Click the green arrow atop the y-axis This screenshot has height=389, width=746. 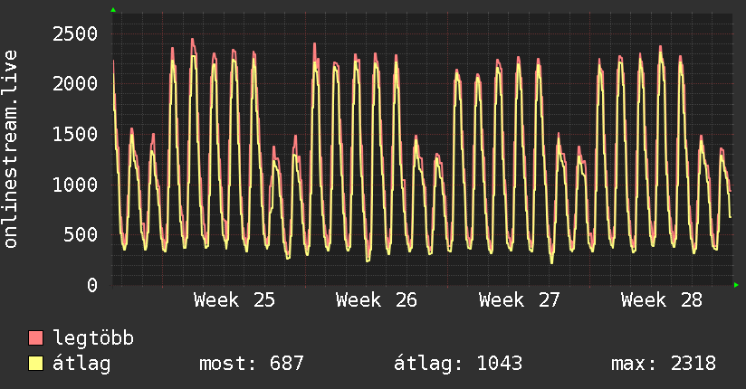click(113, 10)
